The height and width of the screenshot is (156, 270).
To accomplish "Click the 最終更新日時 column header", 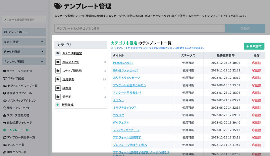I will coord(225,55).
